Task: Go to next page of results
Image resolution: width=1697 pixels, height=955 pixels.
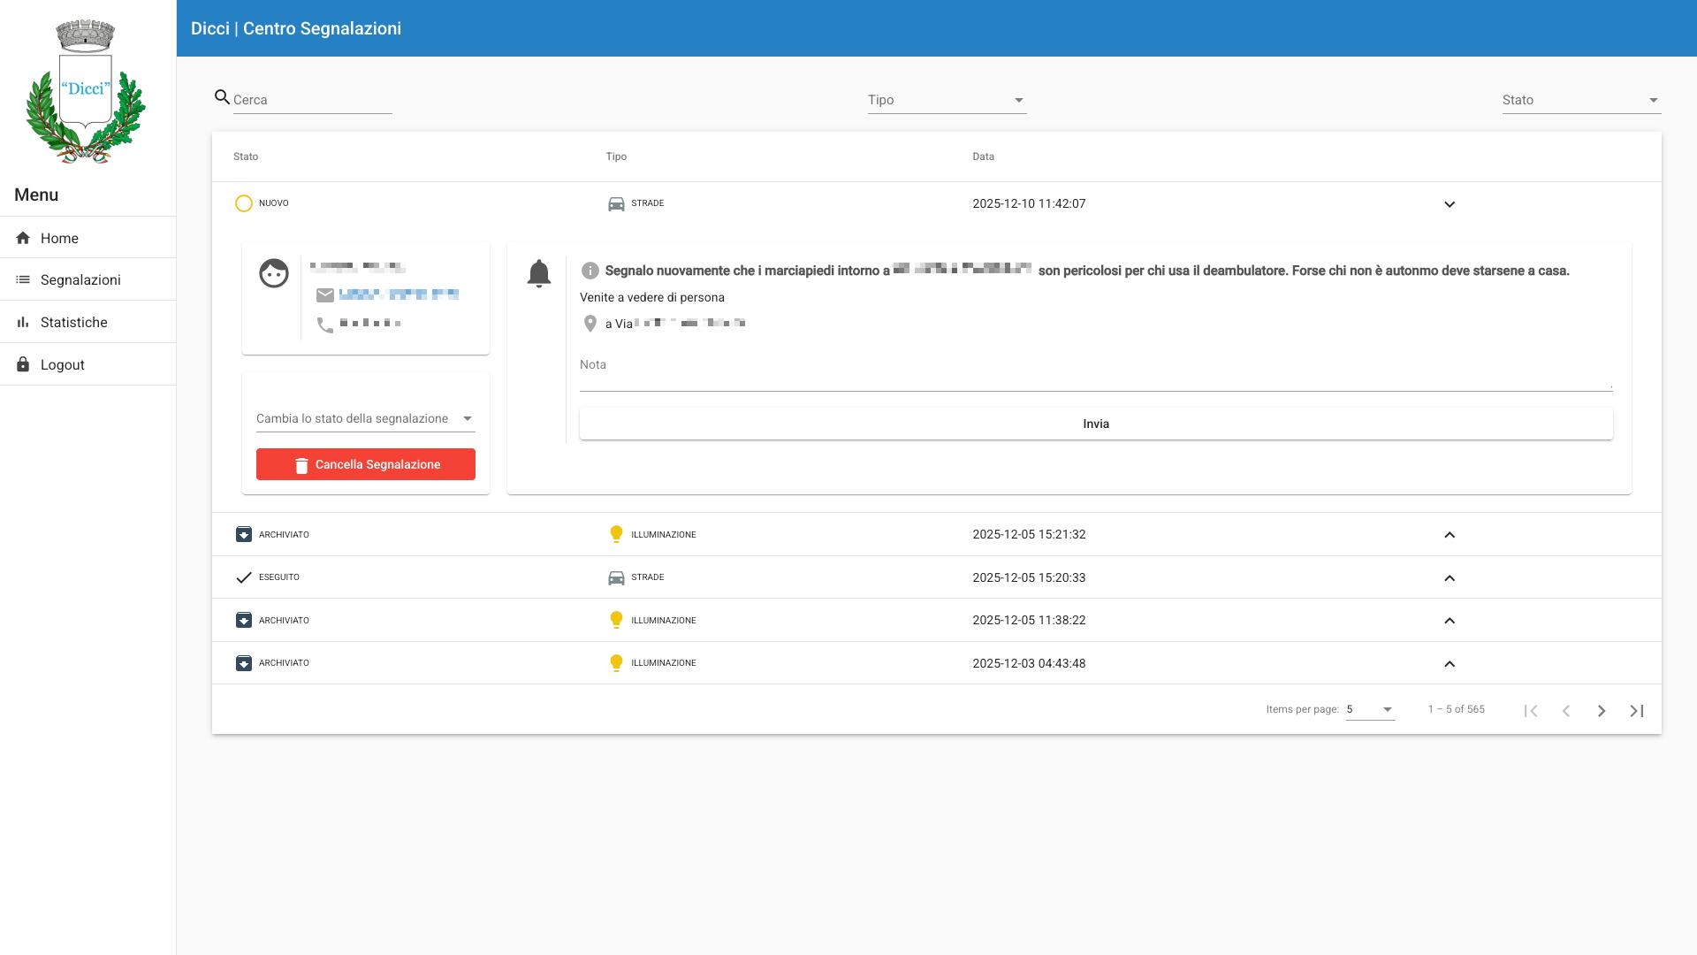Action: pos(1602,711)
